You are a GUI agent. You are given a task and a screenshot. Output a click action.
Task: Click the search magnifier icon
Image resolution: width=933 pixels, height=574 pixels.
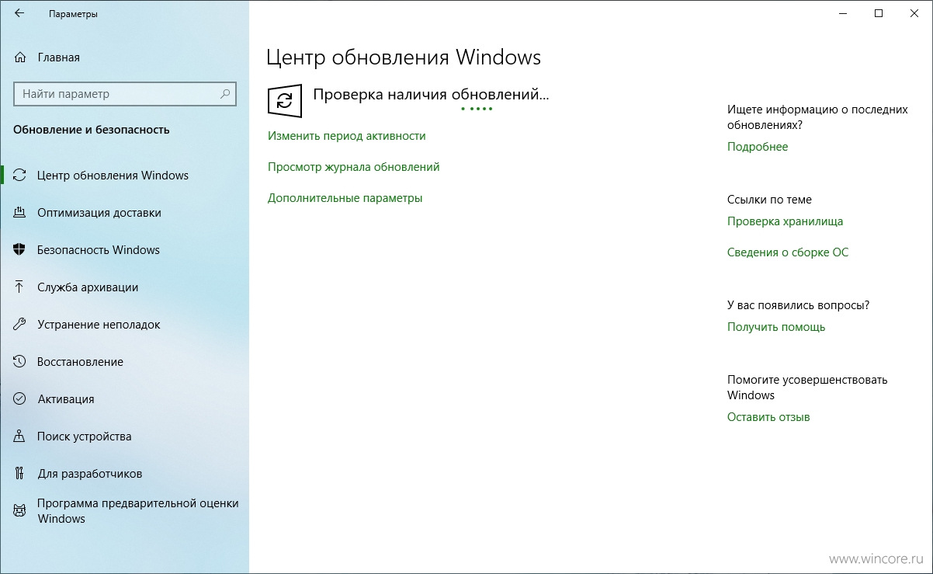click(x=225, y=94)
